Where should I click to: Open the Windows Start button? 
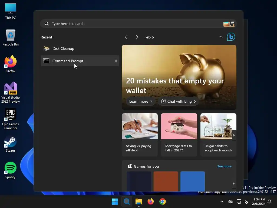pos(115,201)
